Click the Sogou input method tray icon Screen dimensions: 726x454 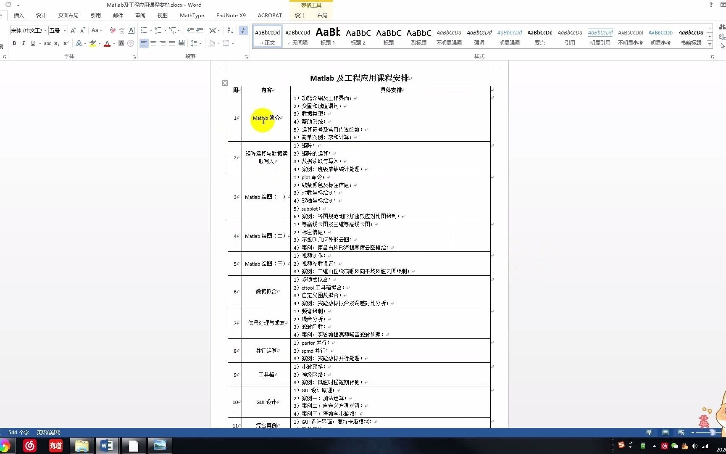(x=621, y=445)
